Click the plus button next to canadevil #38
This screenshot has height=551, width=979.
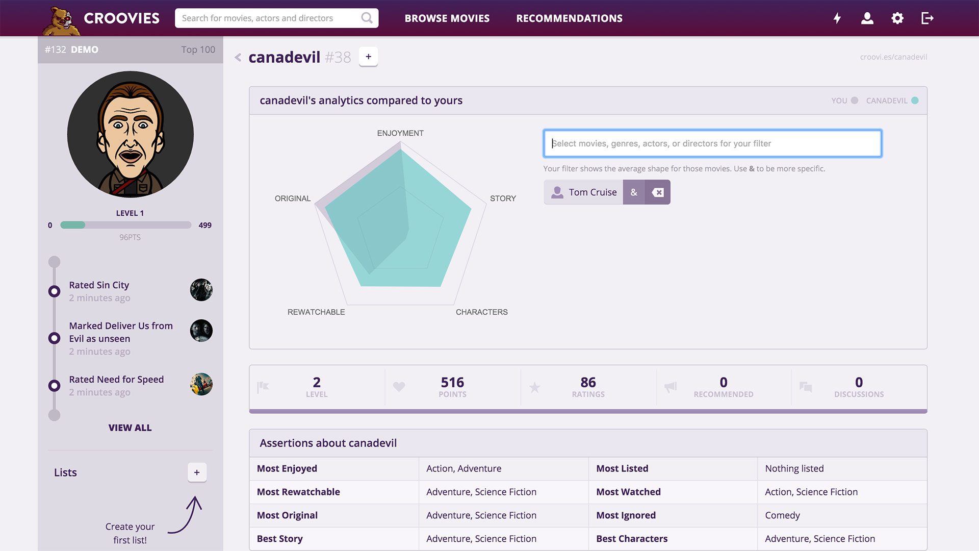coord(368,57)
